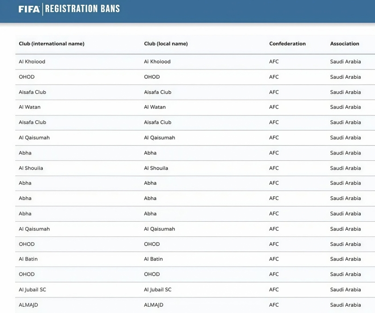Click ALMAJD in local name column
375x313 pixels.
(x=154, y=305)
